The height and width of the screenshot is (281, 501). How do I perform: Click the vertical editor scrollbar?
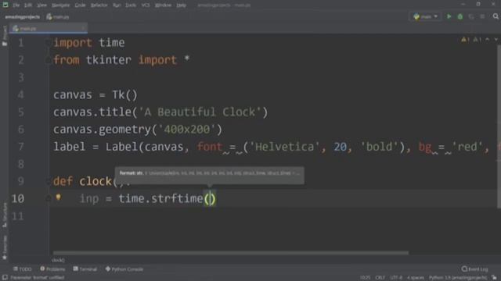click(x=499, y=126)
